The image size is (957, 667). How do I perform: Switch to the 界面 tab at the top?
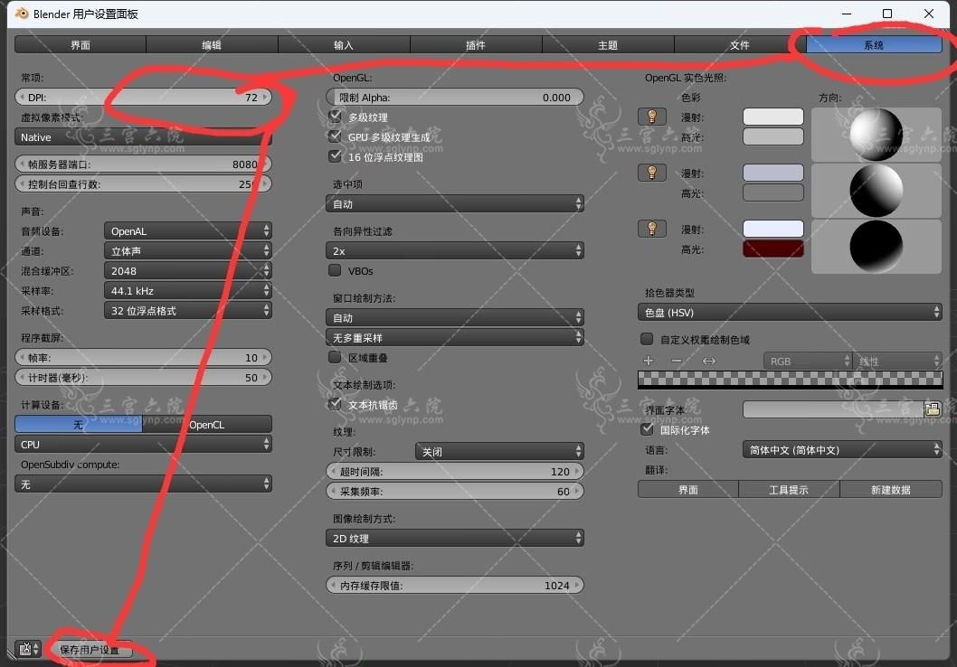(81, 44)
